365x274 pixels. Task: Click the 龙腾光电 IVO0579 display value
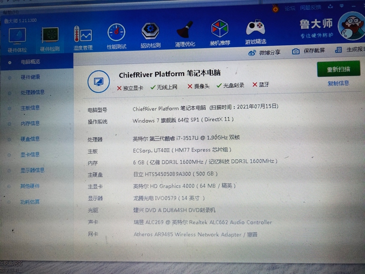point(169,198)
